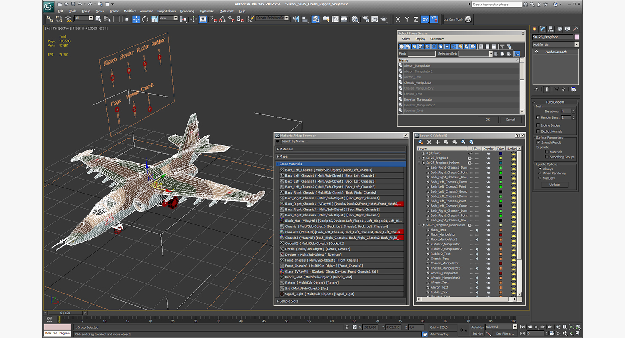Viewport: 625px width, 338px height.
Task: Activate the Select and Rotate tool
Action: coord(145,19)
